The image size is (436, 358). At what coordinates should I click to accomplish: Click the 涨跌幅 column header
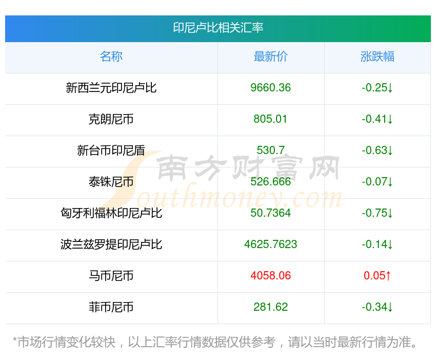pos(378,56)
